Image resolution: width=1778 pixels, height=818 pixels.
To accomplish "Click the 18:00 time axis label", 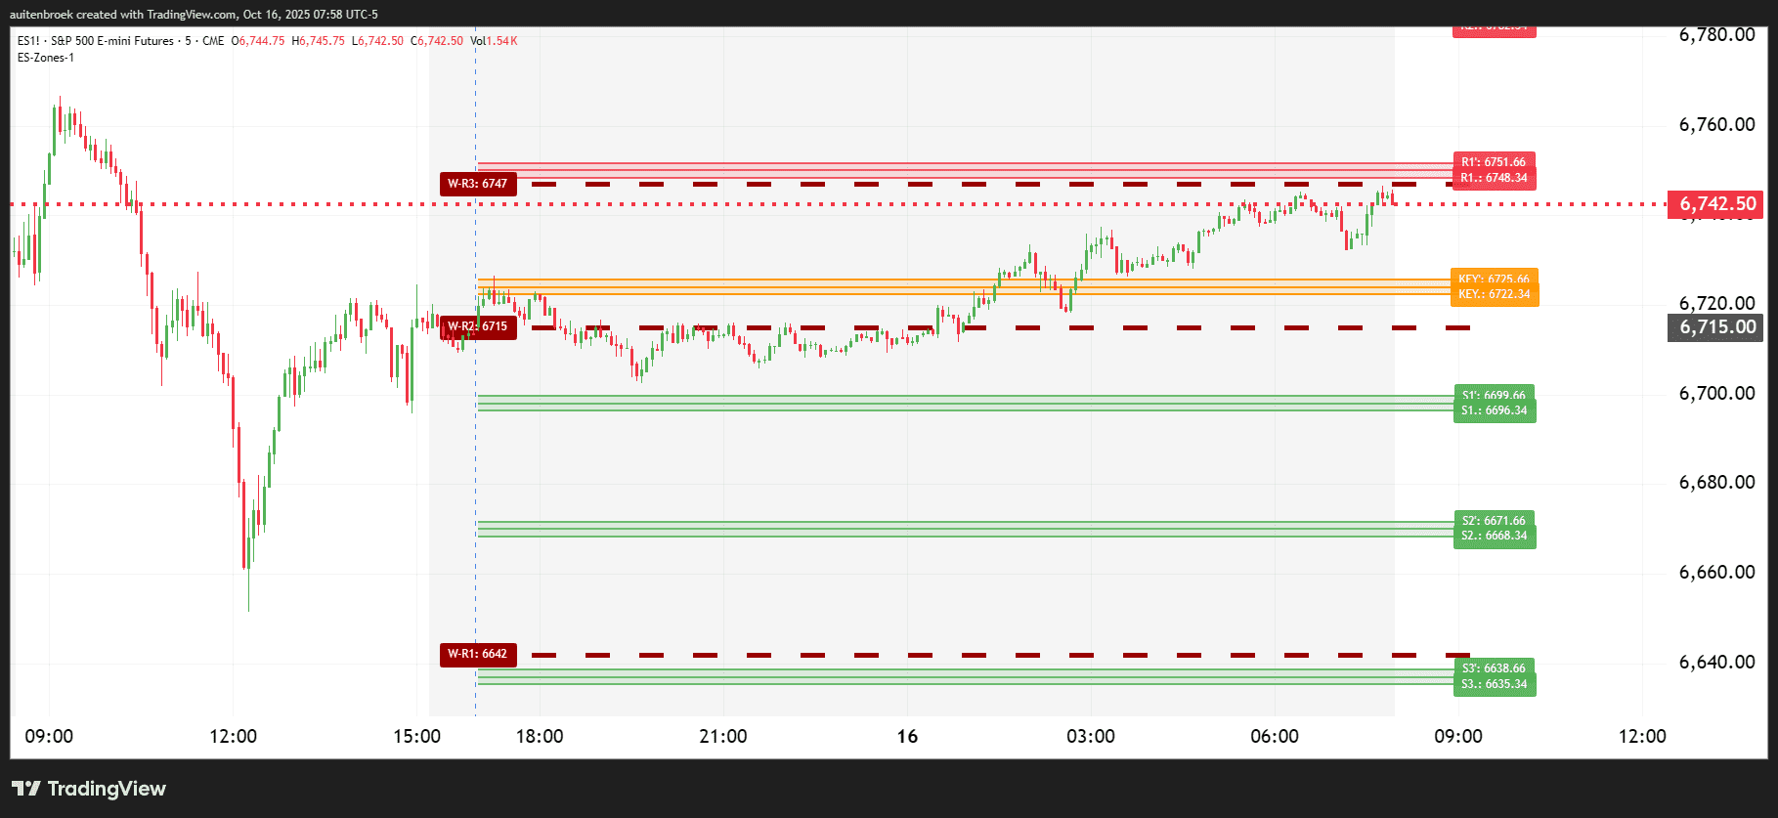I will pyautogui.click(x=540, y=736).
